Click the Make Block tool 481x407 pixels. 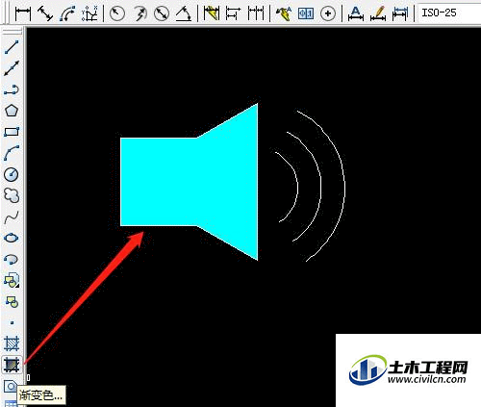tap(12, 301)
